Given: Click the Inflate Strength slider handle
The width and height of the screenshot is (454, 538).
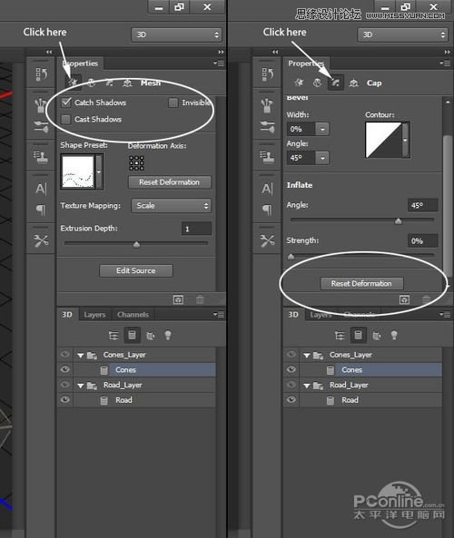Looking at the screenshot, I should [291, 257].
